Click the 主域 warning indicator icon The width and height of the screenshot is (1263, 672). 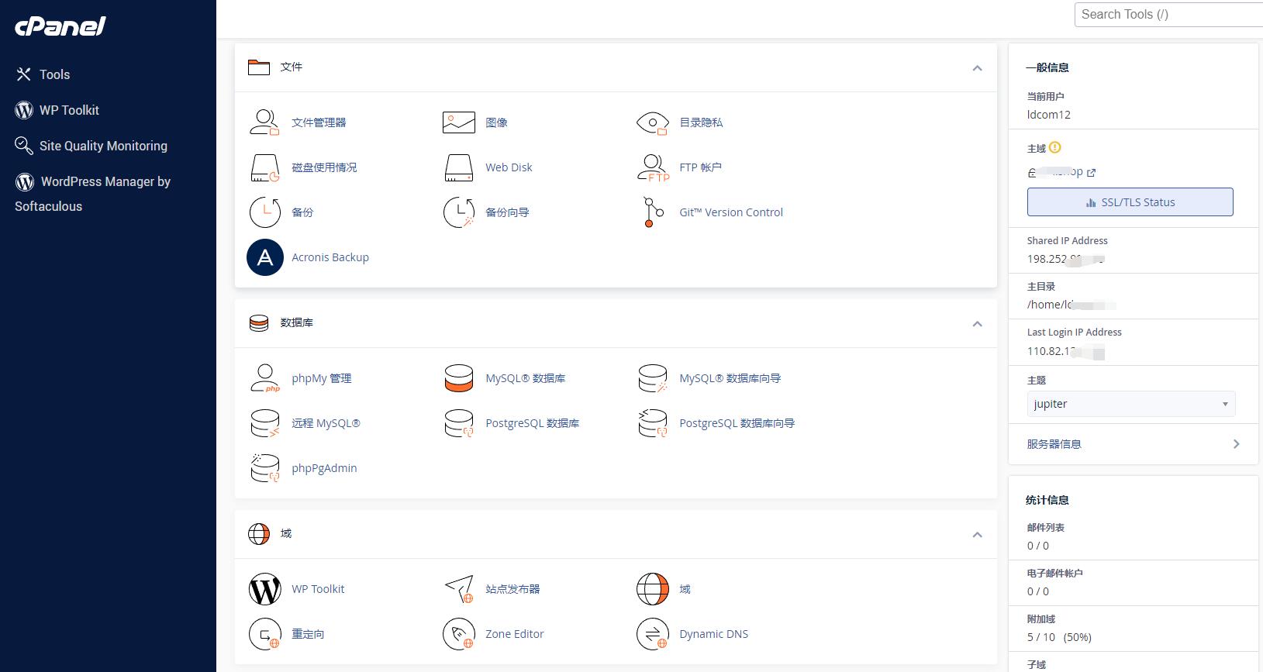pyautogui.click(x=1055, y=147)
